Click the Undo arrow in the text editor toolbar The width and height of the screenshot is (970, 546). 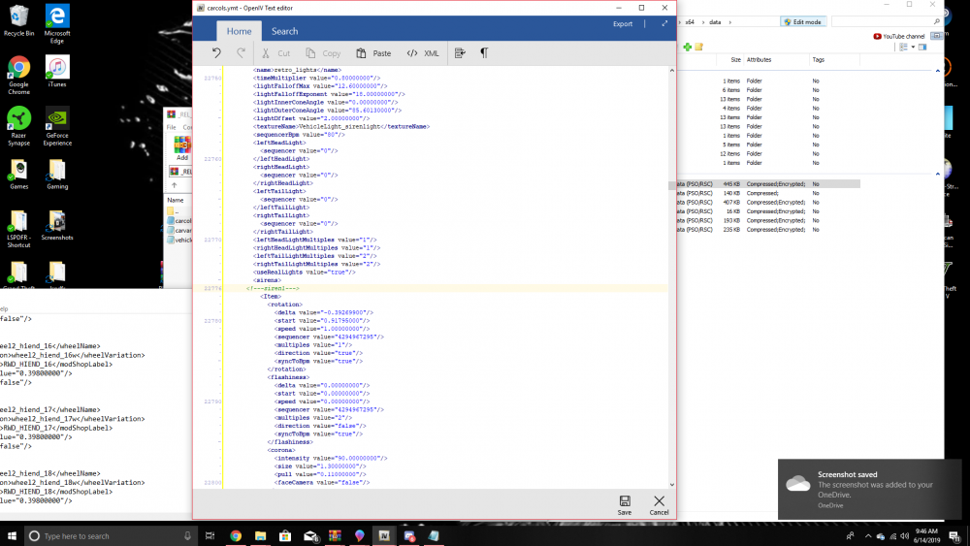pyautogui.click(x=216, y=53)
